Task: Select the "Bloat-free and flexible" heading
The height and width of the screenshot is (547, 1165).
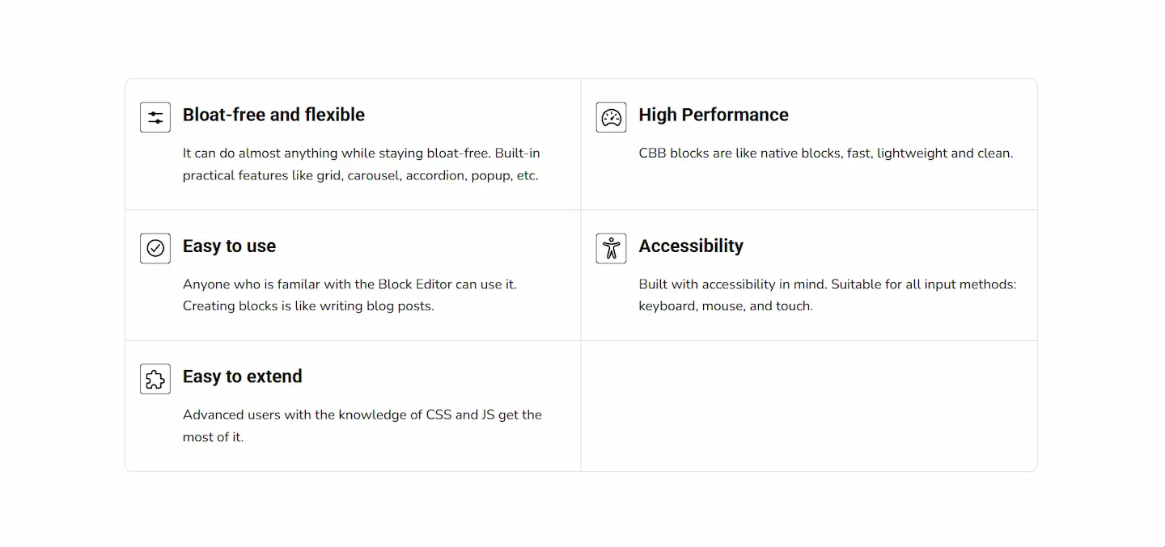Action: pyautogui.click(x=273, y=115)
